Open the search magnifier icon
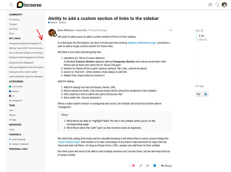 217,5
